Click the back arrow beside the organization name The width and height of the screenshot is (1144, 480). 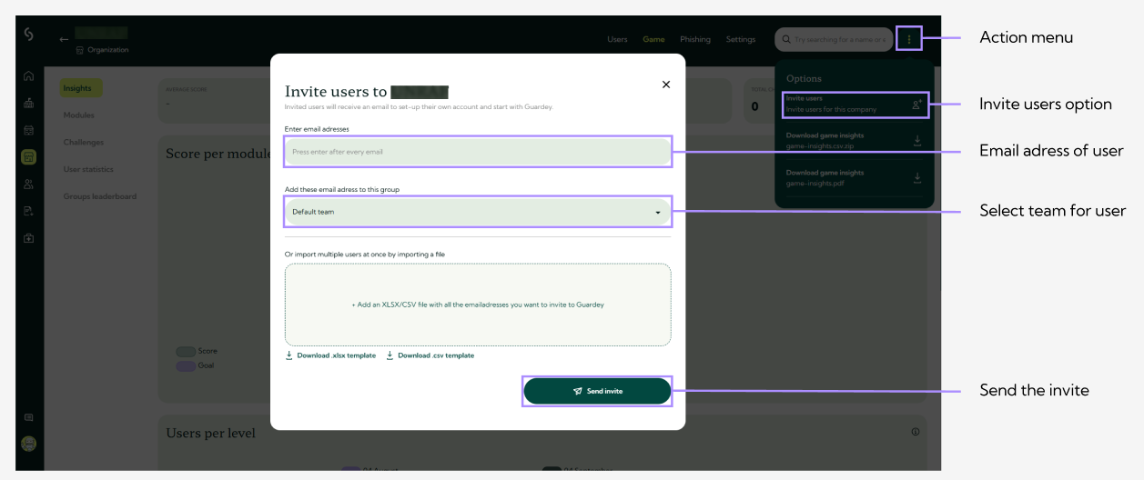(x=64, y=39)
